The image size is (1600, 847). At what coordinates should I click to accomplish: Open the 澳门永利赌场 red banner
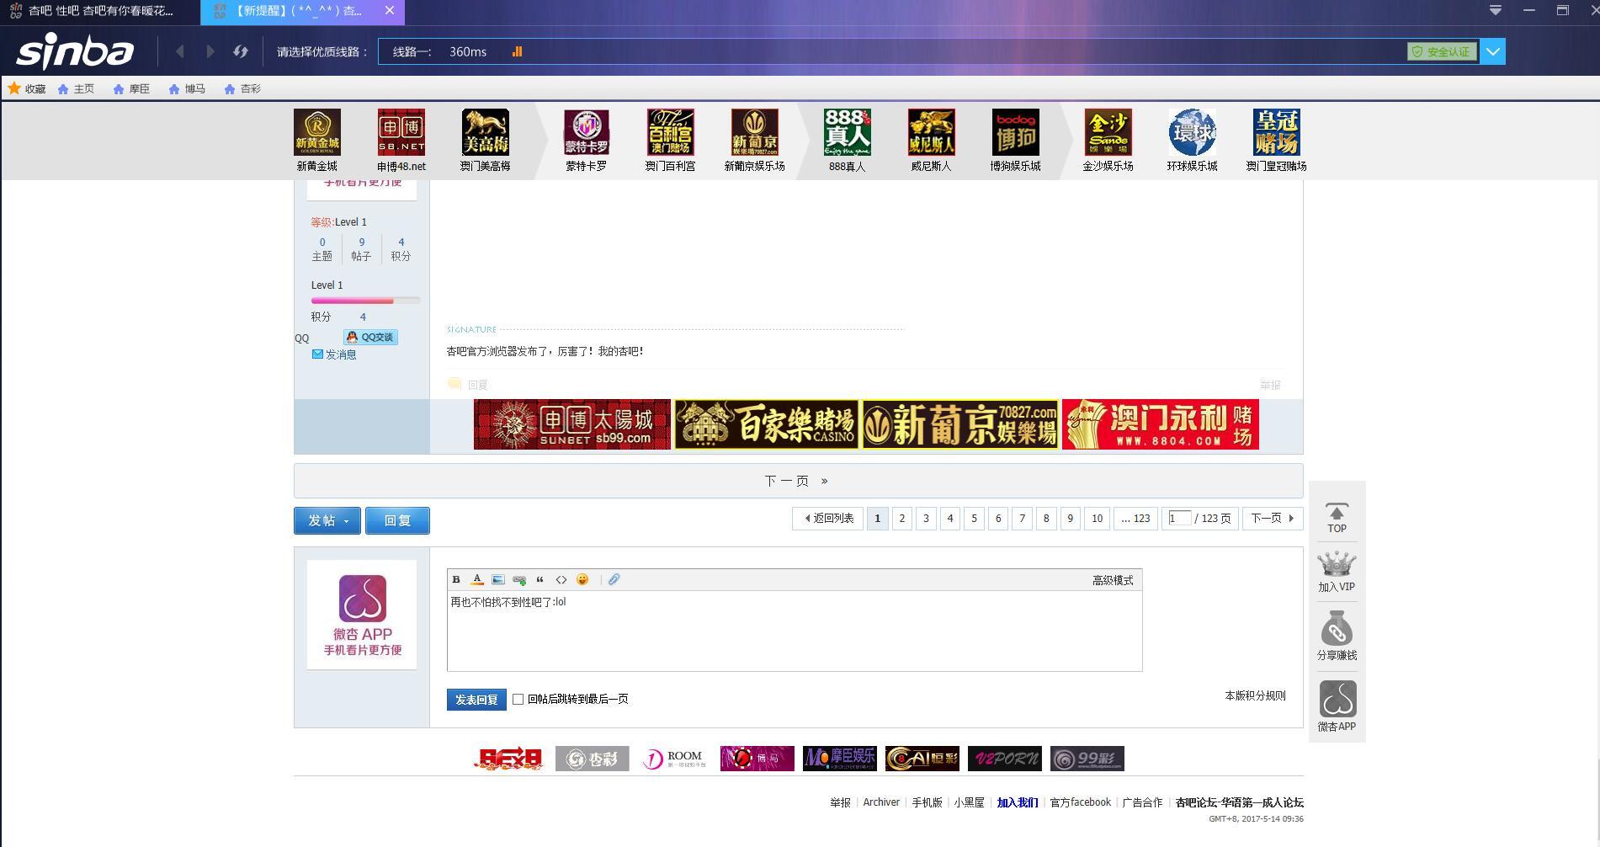(x=1160, y=424)
